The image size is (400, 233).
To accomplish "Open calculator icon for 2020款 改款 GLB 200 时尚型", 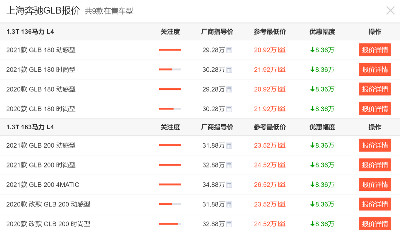I will tap(229, 224).
